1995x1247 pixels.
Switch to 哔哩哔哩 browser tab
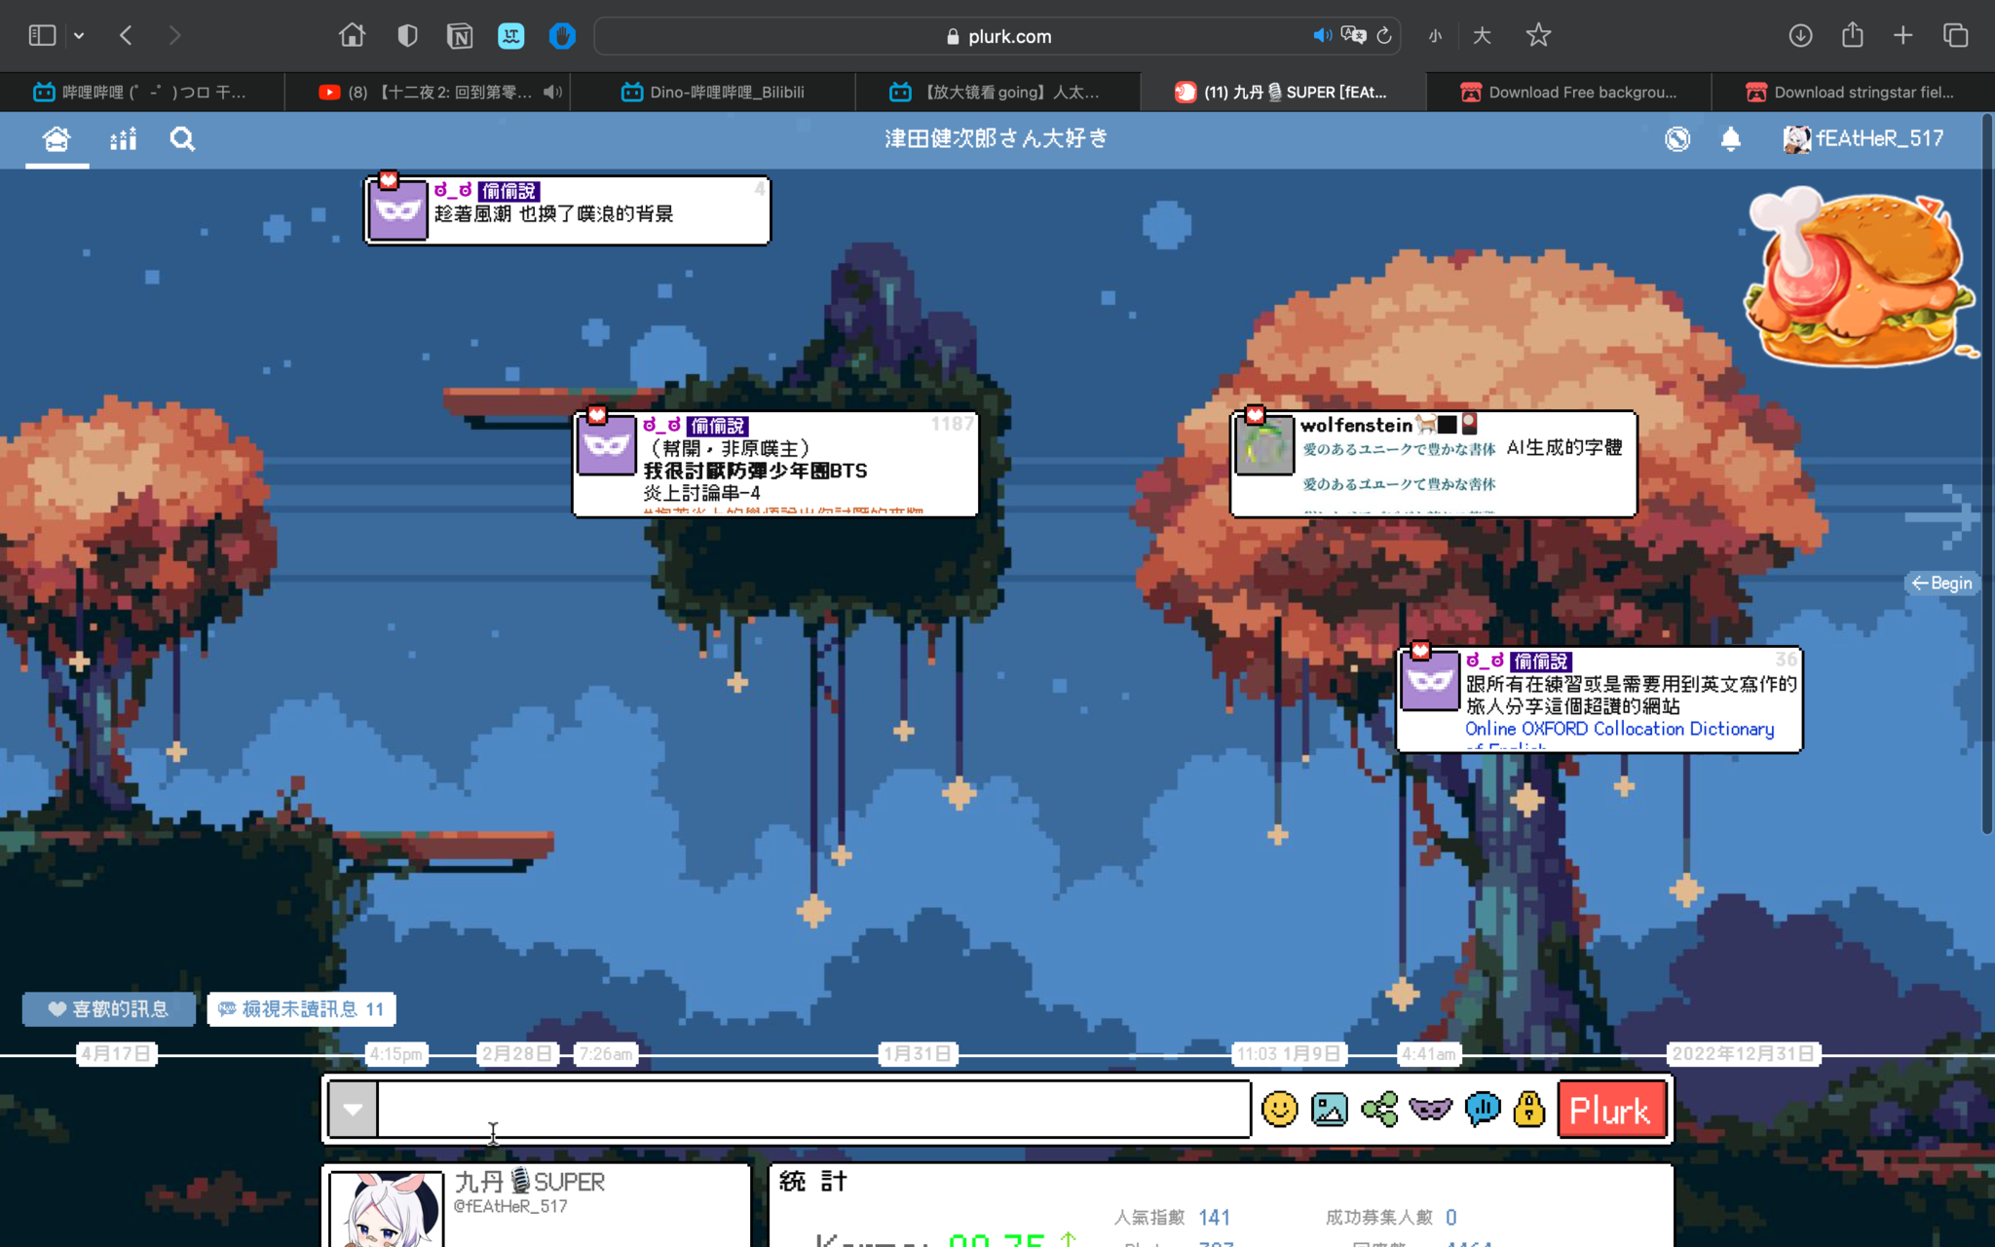tap(142, 92)
